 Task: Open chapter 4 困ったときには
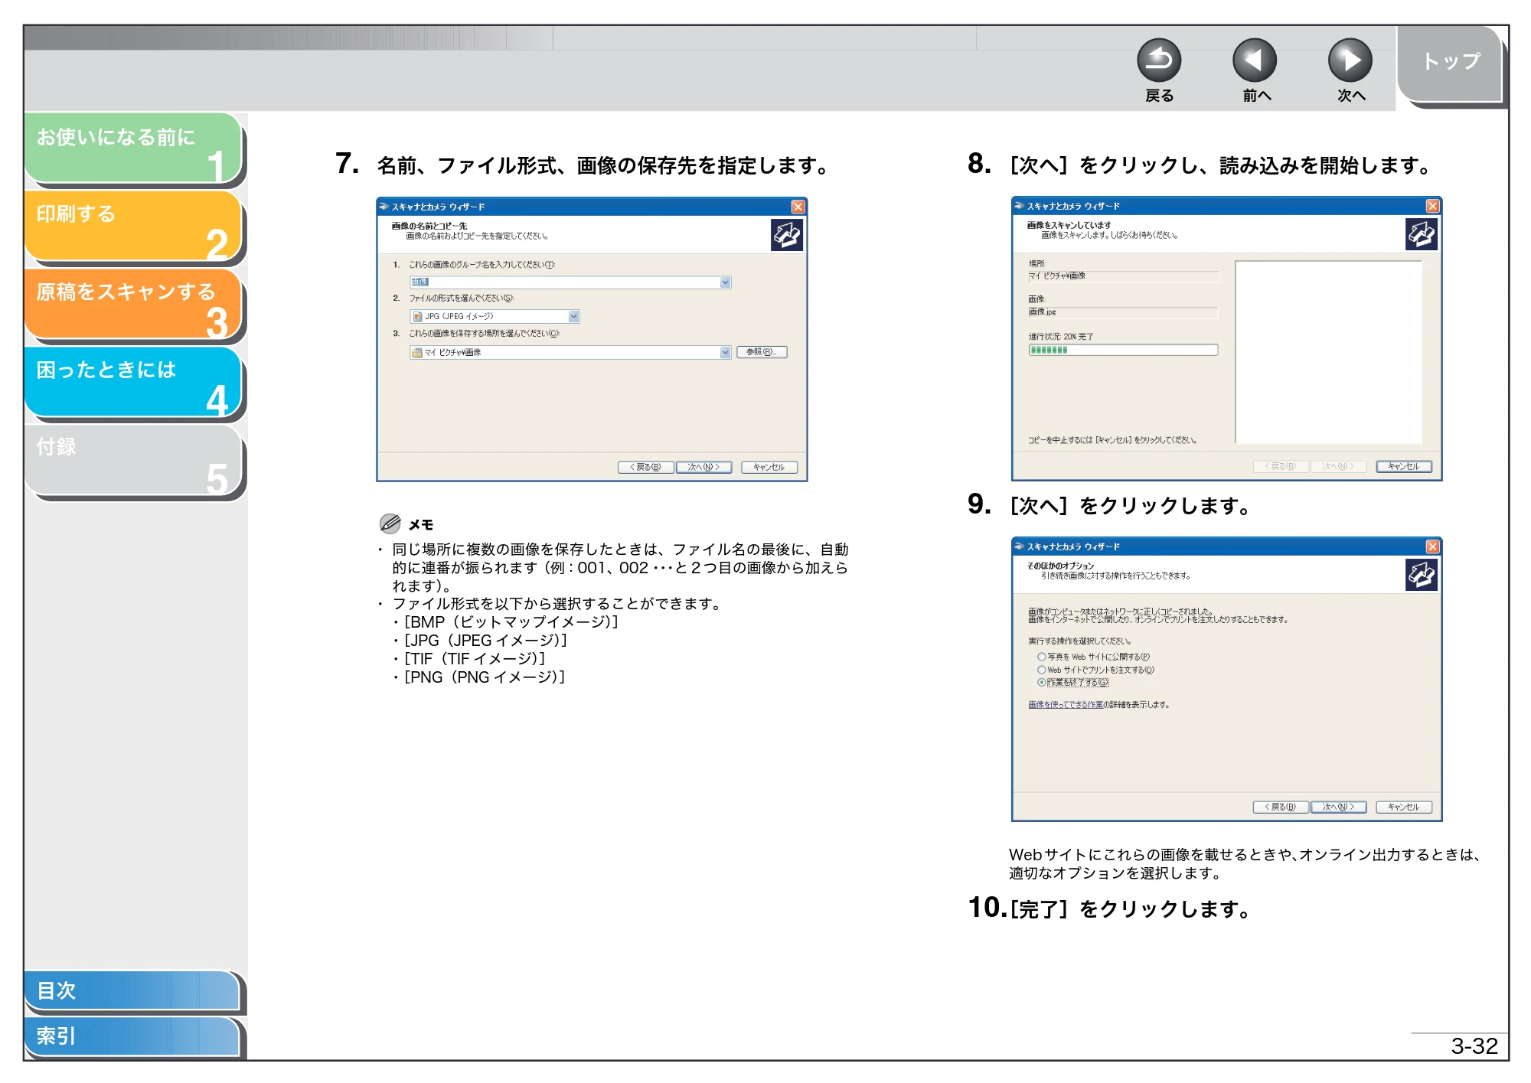click(x=133, y=381)
